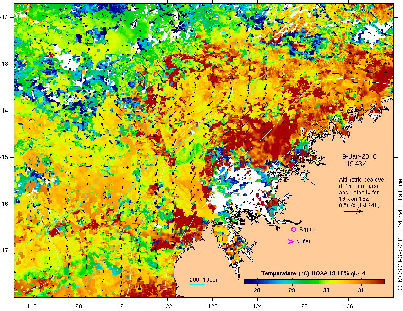Click the '126' longitude axis label
This screenshot has height=311, width=403.
[x=348, y=306]
